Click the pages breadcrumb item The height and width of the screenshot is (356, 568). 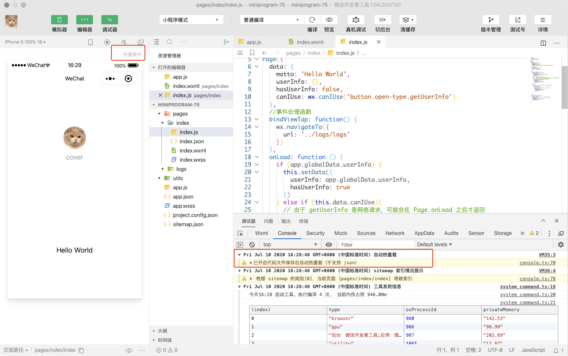click(x=294, y=53)
